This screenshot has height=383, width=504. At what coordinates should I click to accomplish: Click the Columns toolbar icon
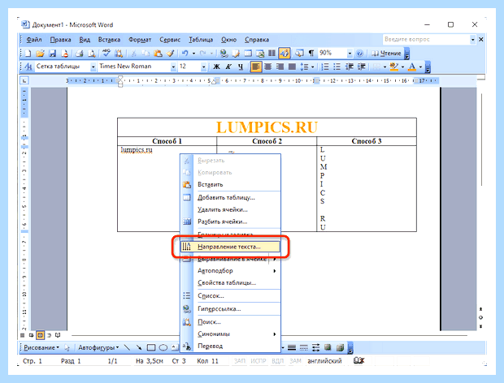pyautogui.click(x=272, y=54)
